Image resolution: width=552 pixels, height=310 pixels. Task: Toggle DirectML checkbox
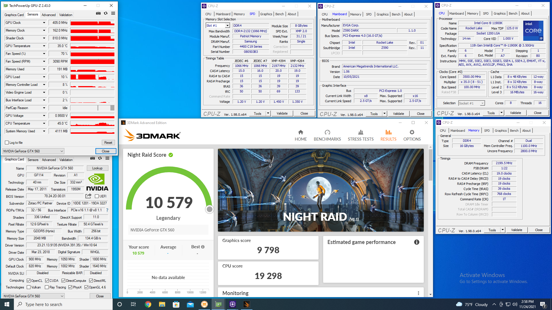point(91,281)
